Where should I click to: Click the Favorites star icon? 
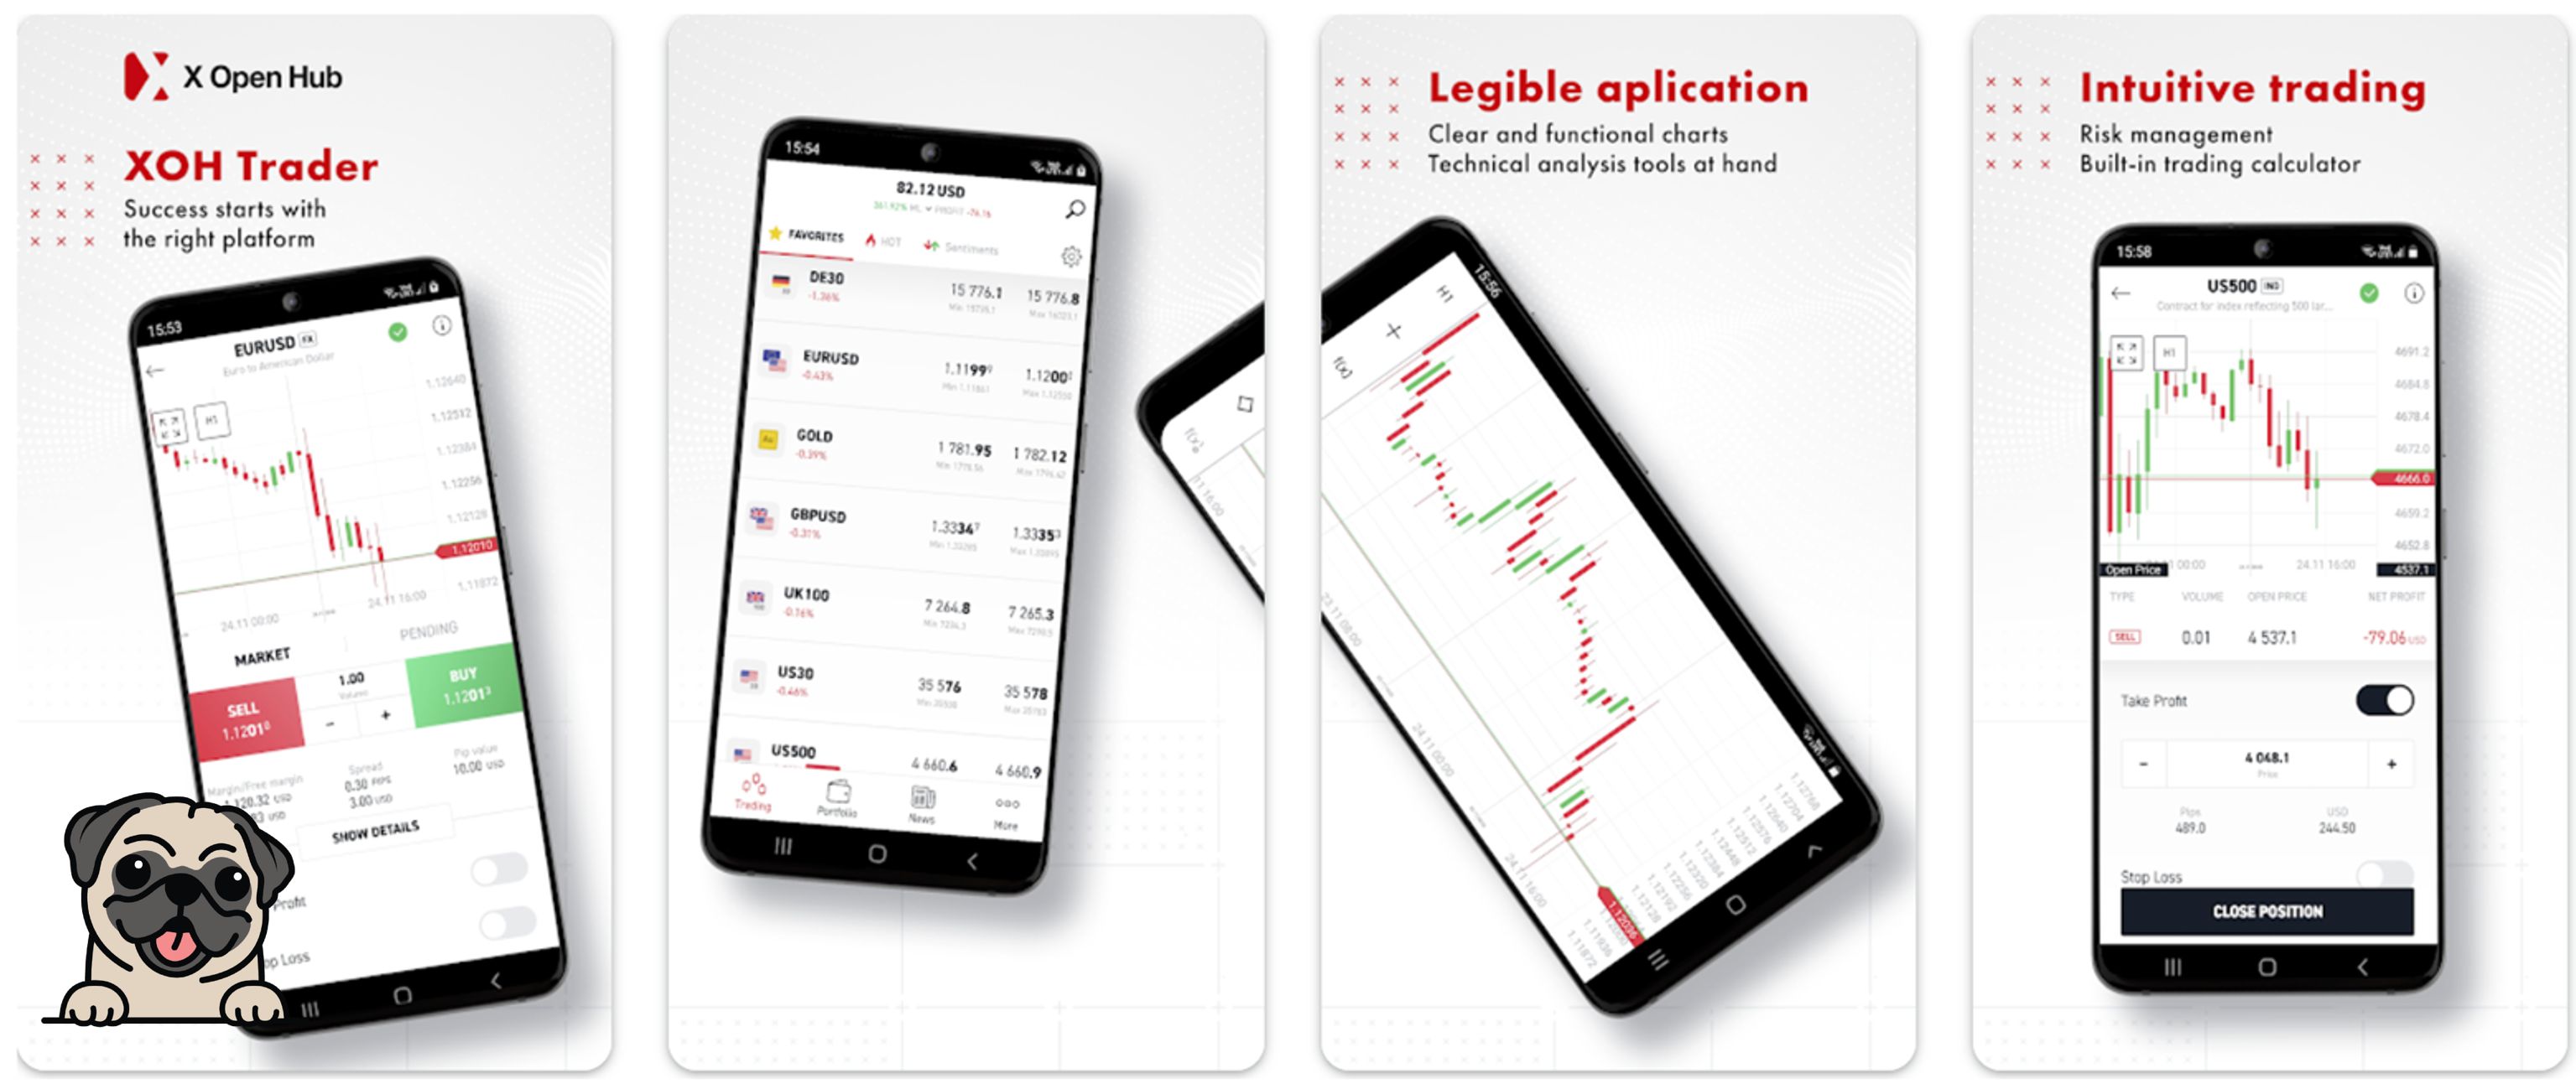click(768, 241)
